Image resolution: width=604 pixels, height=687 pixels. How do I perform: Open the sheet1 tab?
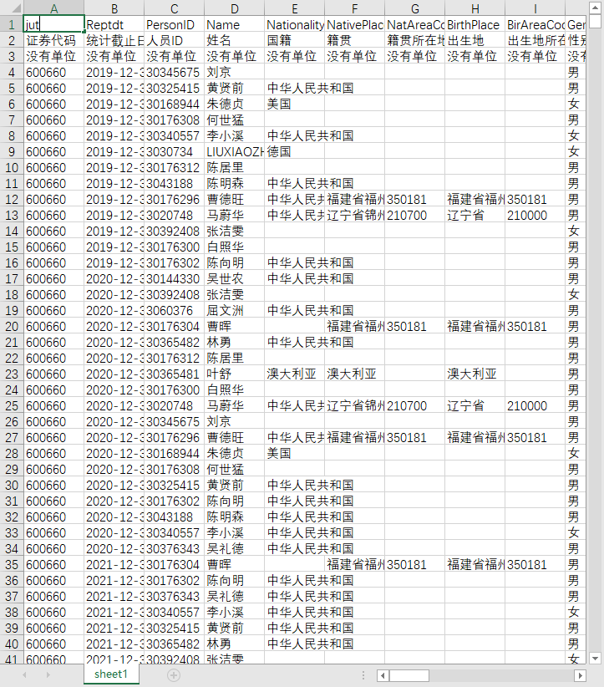point(111,674)
